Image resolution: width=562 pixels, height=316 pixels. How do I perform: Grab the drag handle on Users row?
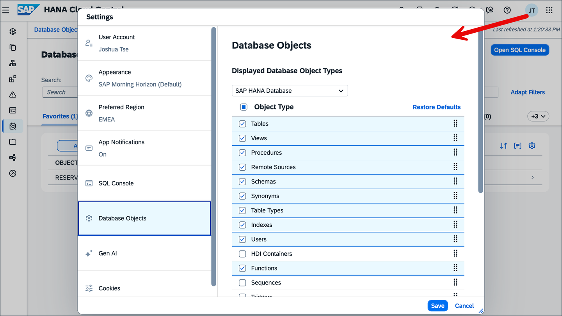[x=455, y=239]
